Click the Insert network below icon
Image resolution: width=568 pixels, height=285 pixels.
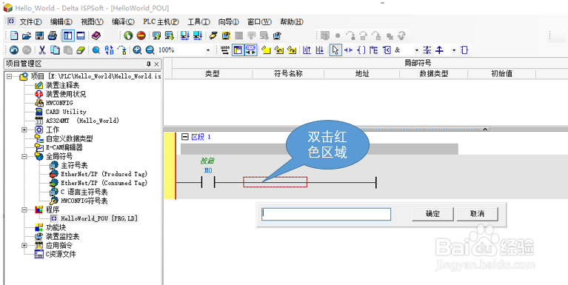(x=319, y=50)
